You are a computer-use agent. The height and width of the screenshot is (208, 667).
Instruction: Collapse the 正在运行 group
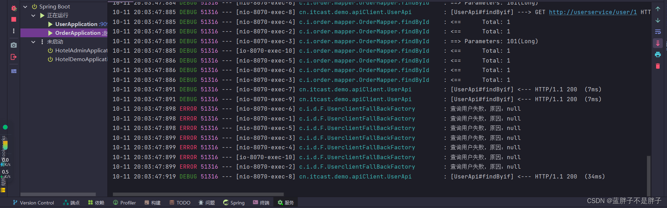[x=33, y=15]
